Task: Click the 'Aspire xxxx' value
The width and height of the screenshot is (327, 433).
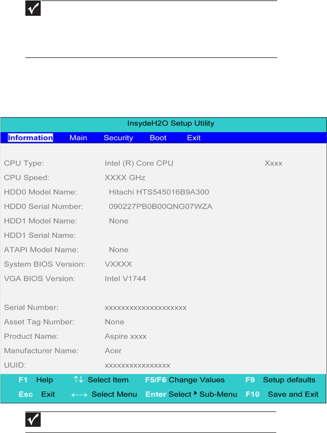Action: pos(125,336)
